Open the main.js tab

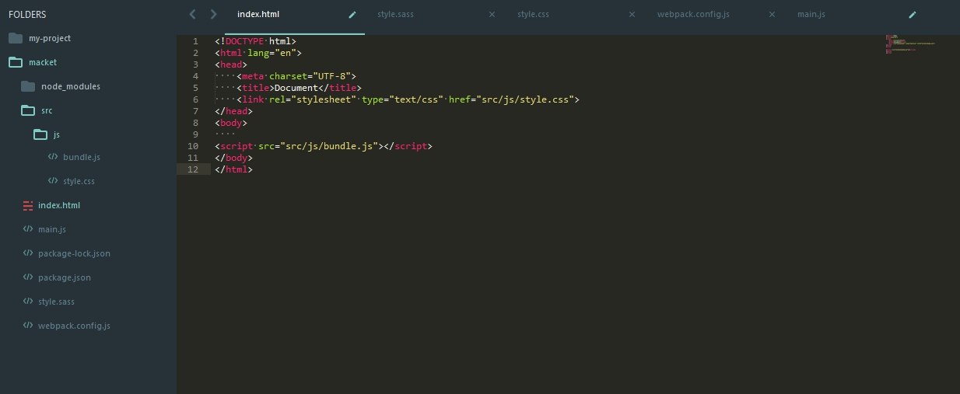point(812,14)
